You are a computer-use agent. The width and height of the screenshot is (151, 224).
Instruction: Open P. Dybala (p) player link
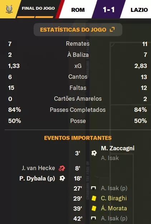(x=37, y=178)
